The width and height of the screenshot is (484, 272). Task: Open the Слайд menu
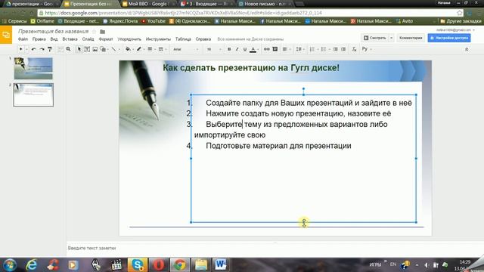coord(88,39)
